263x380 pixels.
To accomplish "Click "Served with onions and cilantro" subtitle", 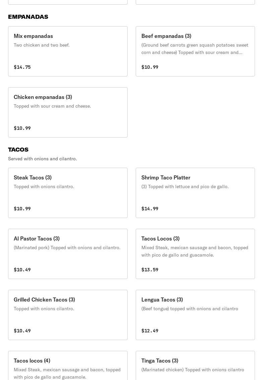I will 43,159.
